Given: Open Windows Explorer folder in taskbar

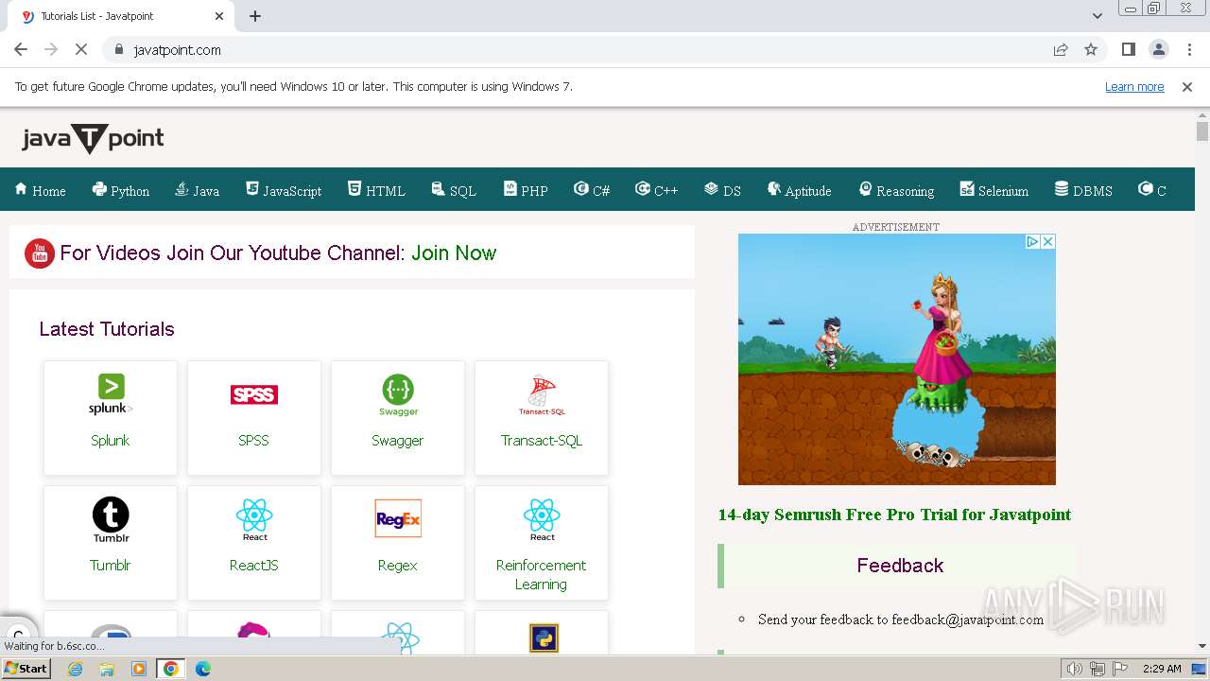Looking at the screenshot, I should pos(107,669).
